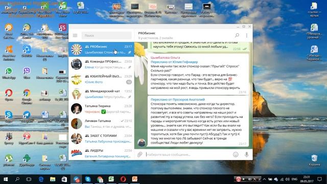Image resolution: width=327 pixels, height=184 pixels.
Task: Click the Recycle Bin (Корзина) desktop icon
Action: click(314, 160)
